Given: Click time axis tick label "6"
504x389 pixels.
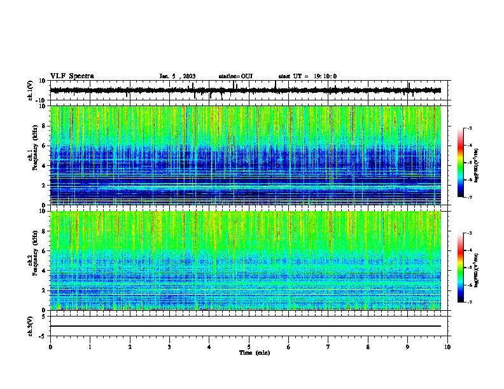Looking at the screenshot, I should point(289,347).
